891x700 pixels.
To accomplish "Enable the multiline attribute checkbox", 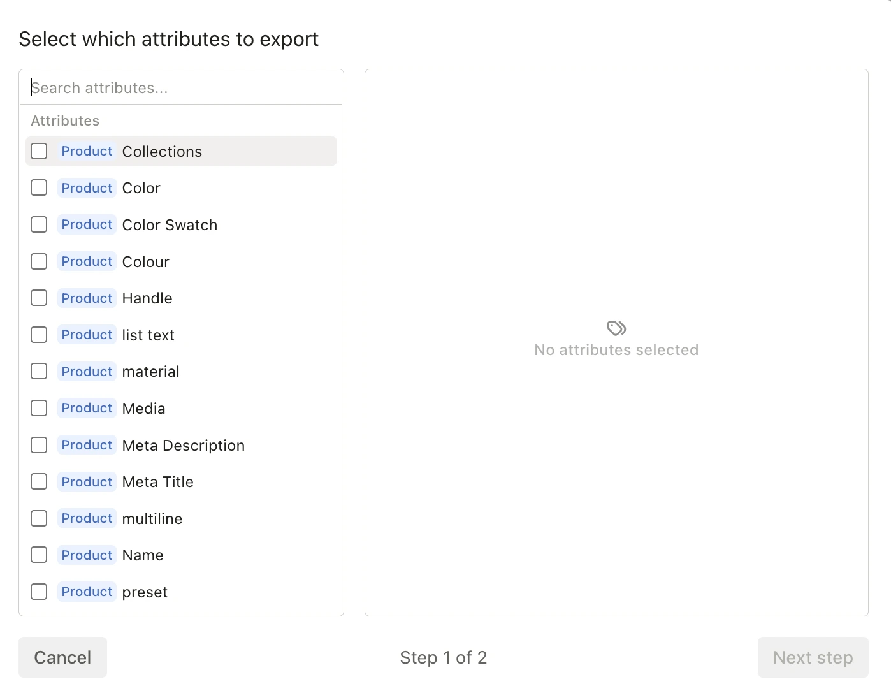I will click(39, 518).
